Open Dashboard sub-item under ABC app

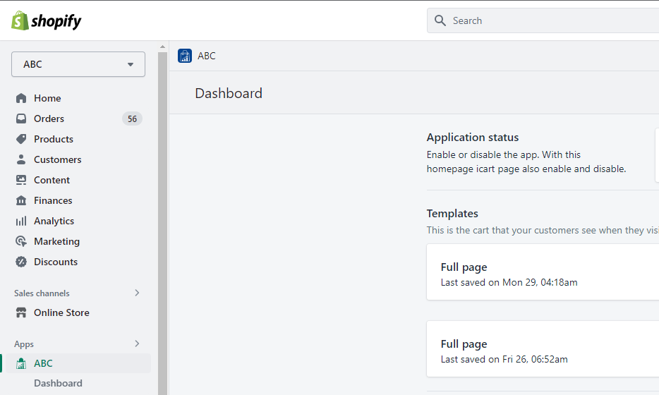(x=58, y=383)
